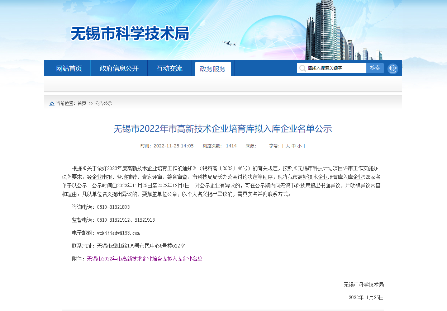The image size is (447, 311).
Task: Switch to the 互动交流 tab
Action: [x=169, y=69]
